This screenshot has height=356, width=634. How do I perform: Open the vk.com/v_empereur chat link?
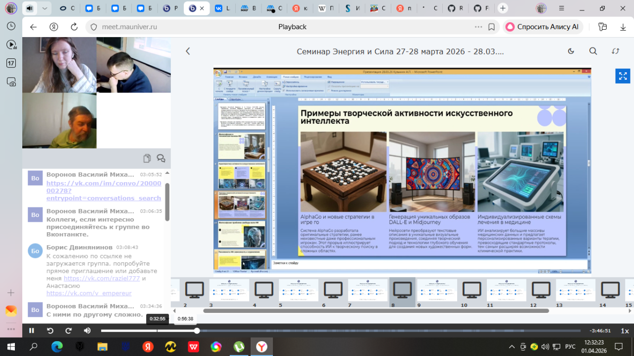coord(89,293)
